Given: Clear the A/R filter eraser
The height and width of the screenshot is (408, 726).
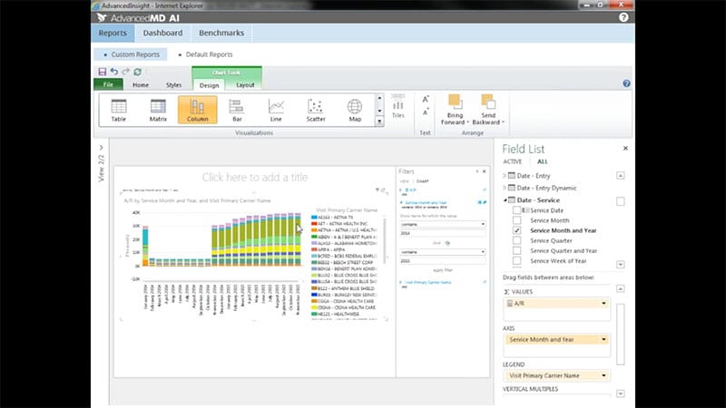Looking at the screenshot, I should (x=485, y=189).
